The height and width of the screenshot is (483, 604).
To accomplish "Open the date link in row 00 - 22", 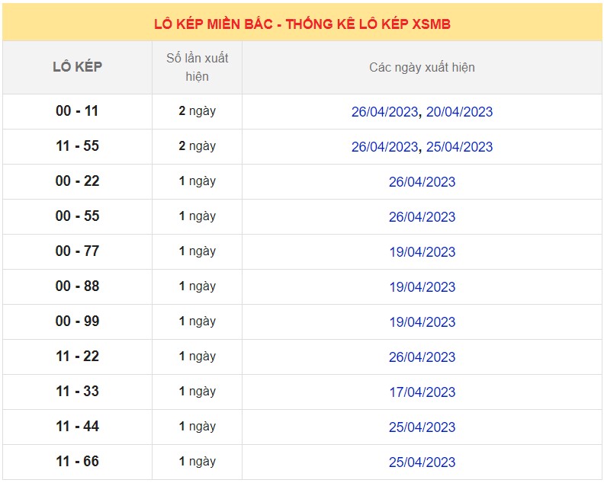I will click(422, 181).
